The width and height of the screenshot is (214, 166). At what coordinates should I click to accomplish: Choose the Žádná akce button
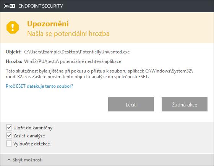coord(185,105)
